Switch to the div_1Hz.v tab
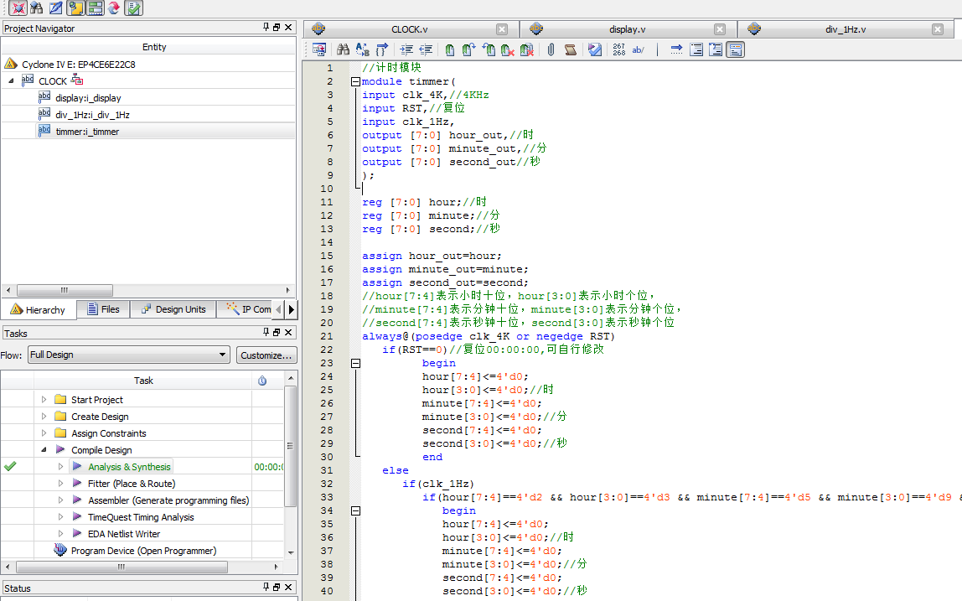Viewport: 962px width, 601px height. click(846, 28)
